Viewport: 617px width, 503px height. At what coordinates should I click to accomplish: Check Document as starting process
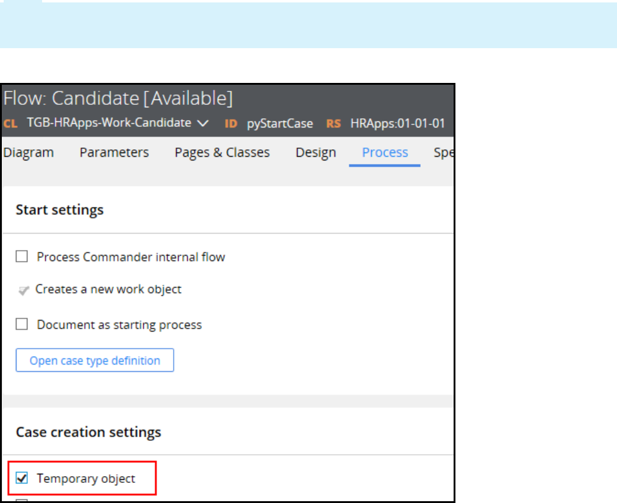pos(22,324)
